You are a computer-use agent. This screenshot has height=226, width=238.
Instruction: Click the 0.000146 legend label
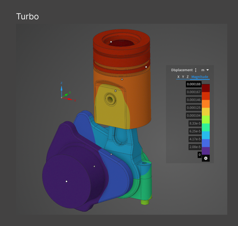point(194,100)
